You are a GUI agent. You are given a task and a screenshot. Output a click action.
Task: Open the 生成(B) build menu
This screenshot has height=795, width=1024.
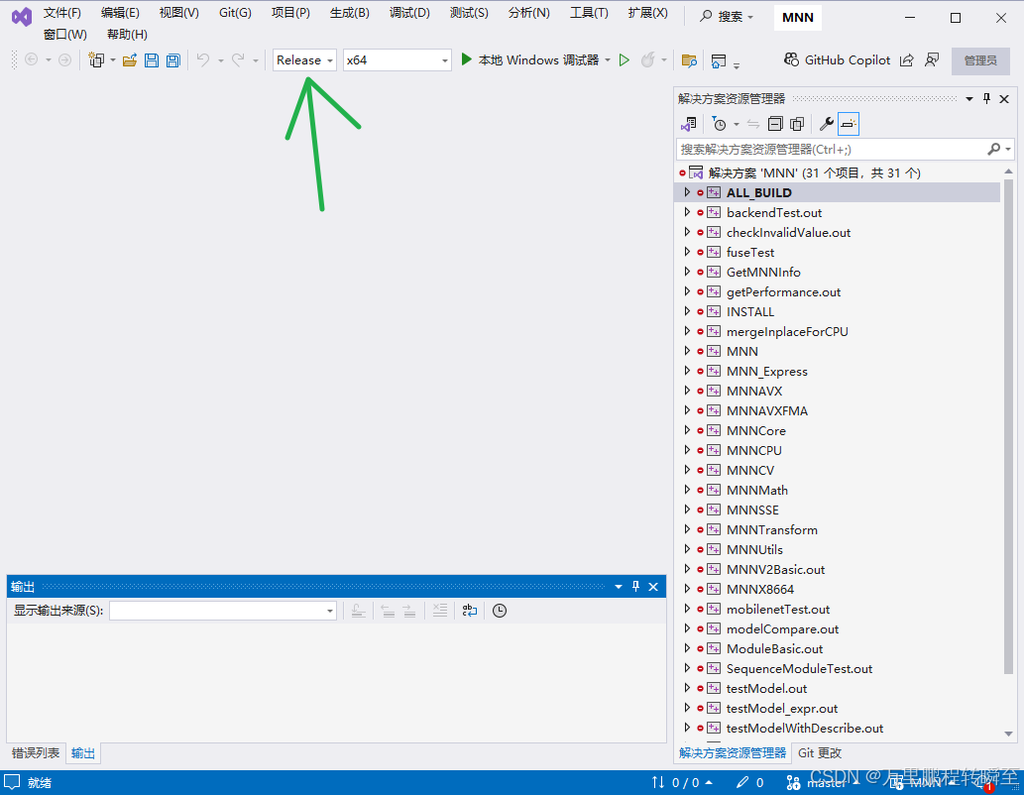349,13
